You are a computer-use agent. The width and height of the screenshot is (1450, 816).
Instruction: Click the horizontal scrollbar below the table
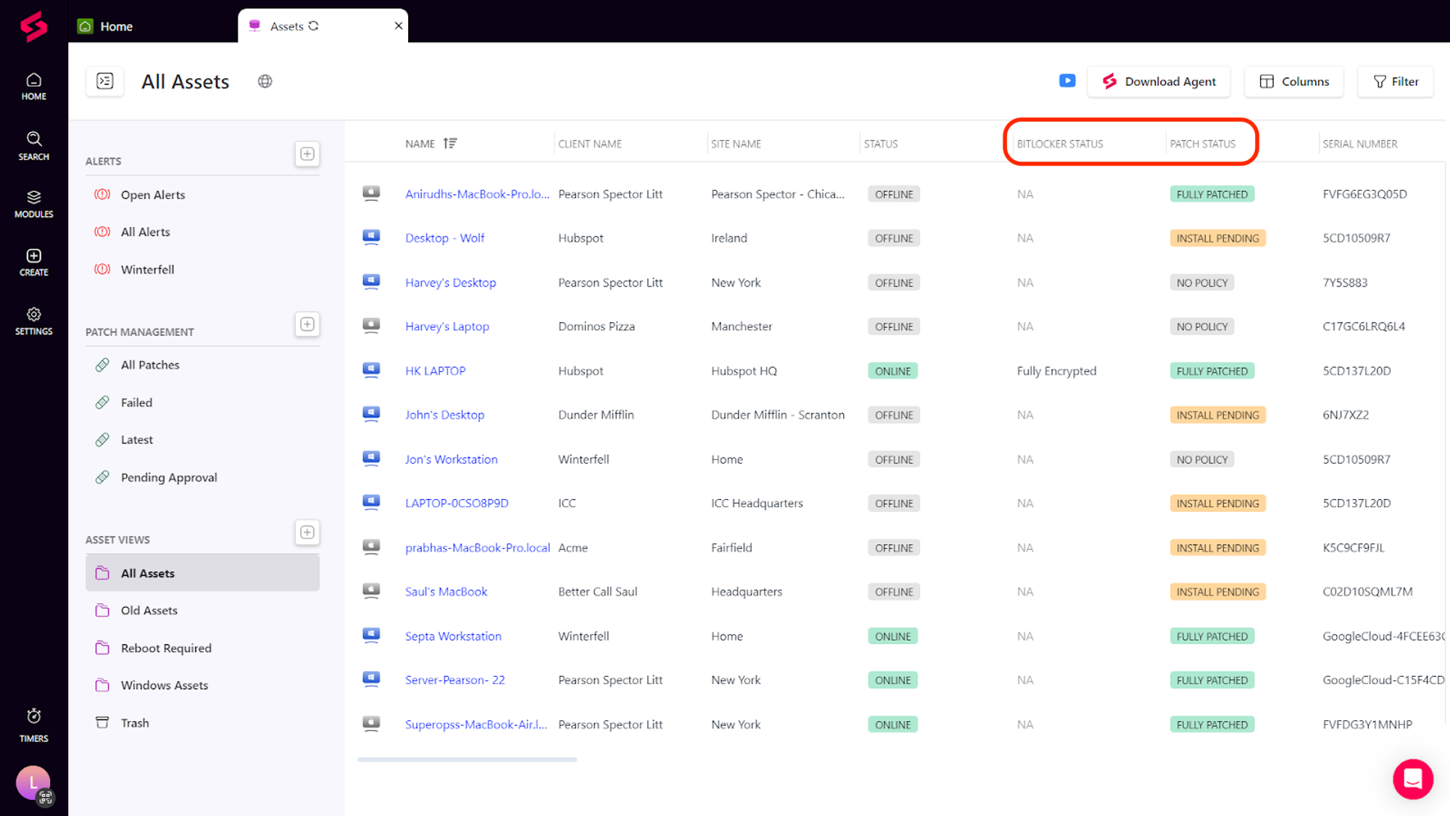[x=467, y=759]
